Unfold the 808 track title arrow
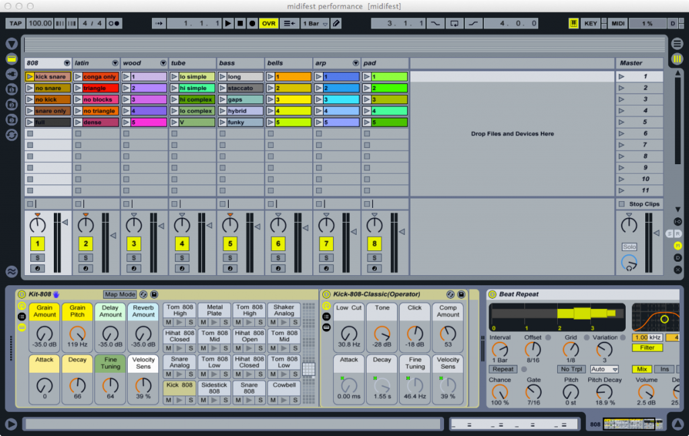 pyautogui.click(x=67, y=63)
